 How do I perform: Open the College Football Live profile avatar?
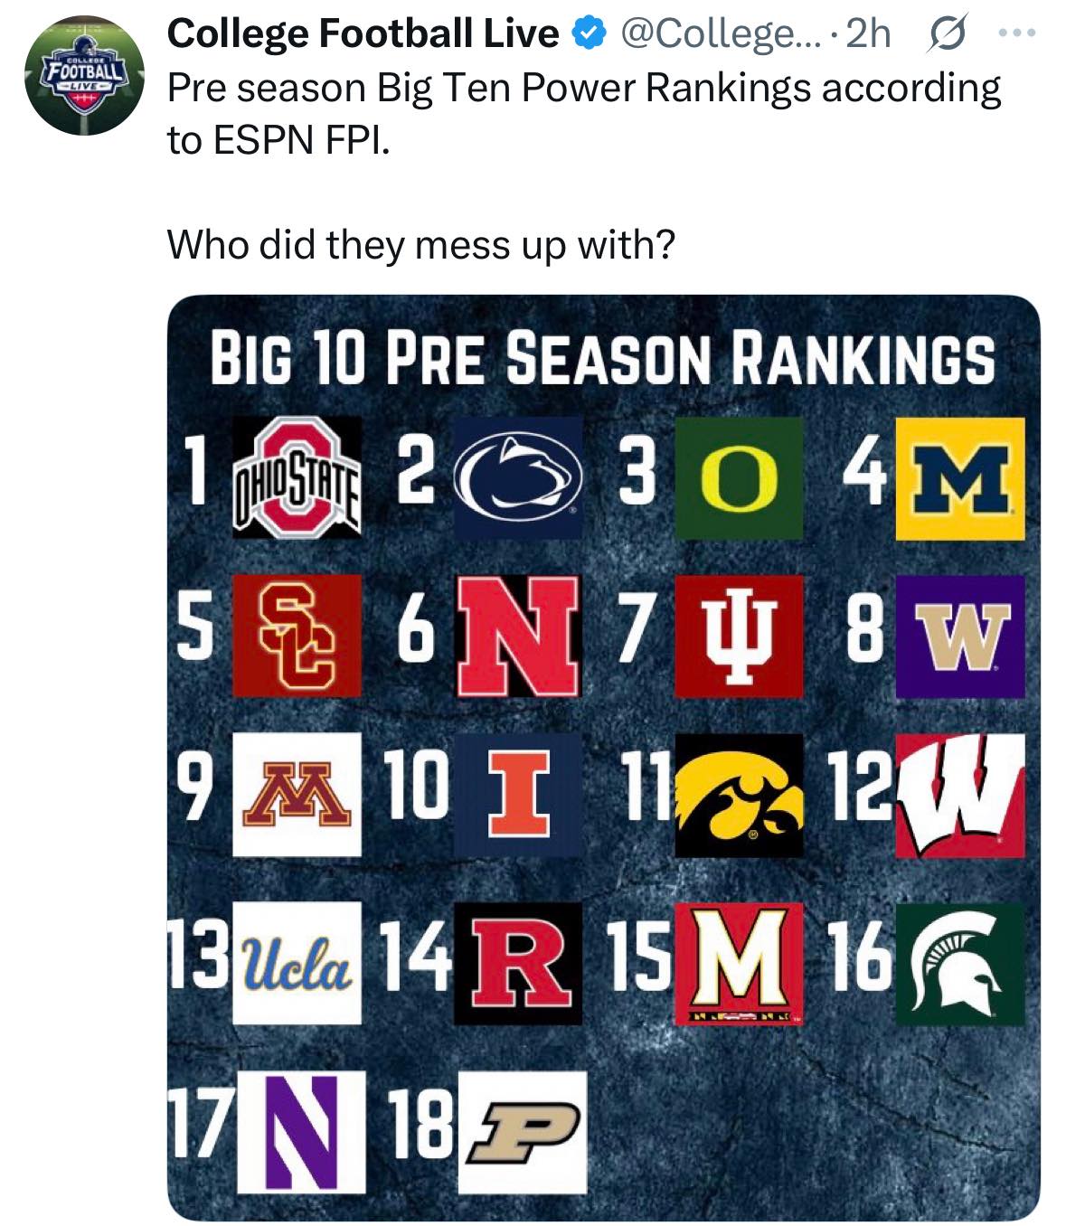pos(85,76)
